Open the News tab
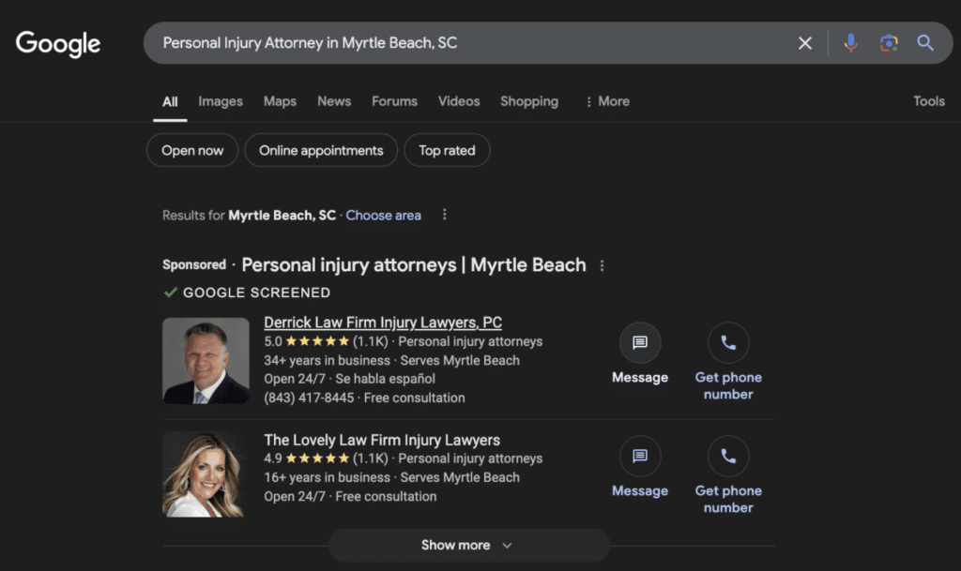The image size is (961, 571). [334, 101]
